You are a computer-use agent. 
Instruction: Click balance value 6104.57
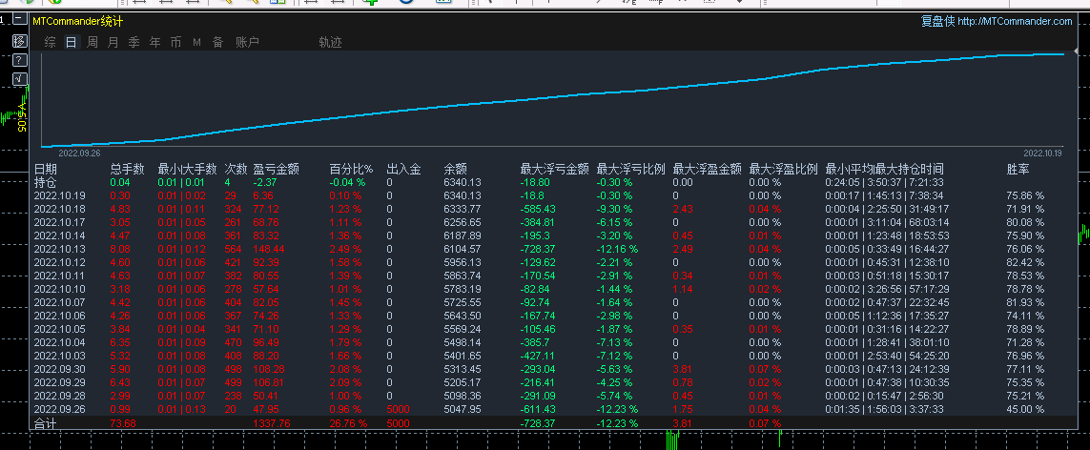[463, 249]
